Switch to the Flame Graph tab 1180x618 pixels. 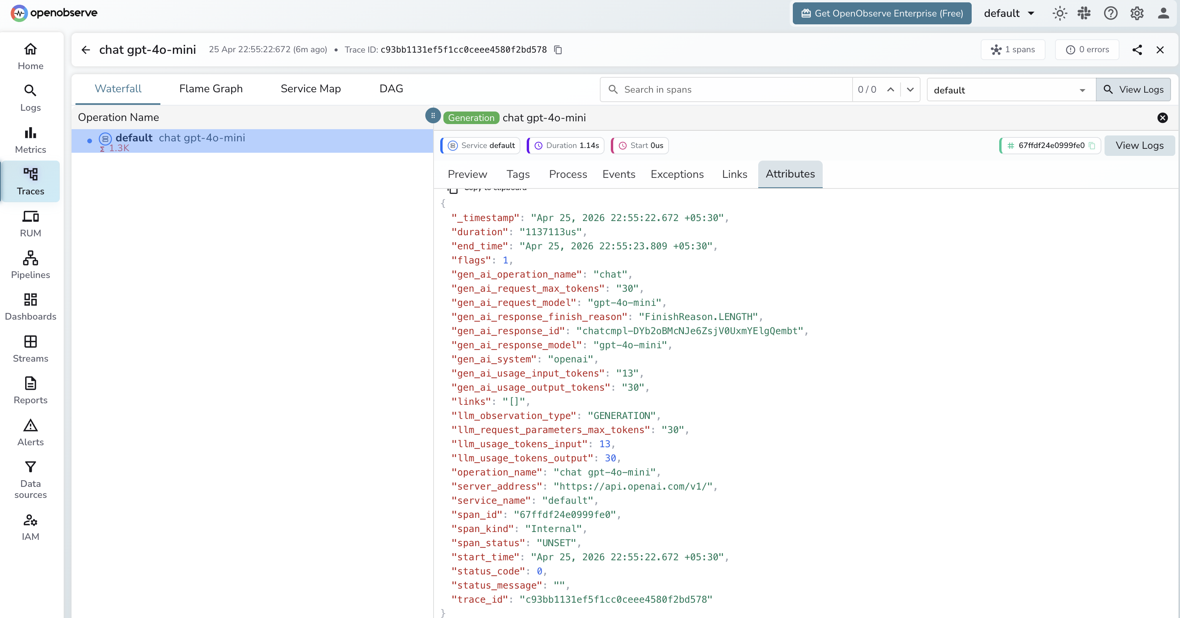click(211, 88)
